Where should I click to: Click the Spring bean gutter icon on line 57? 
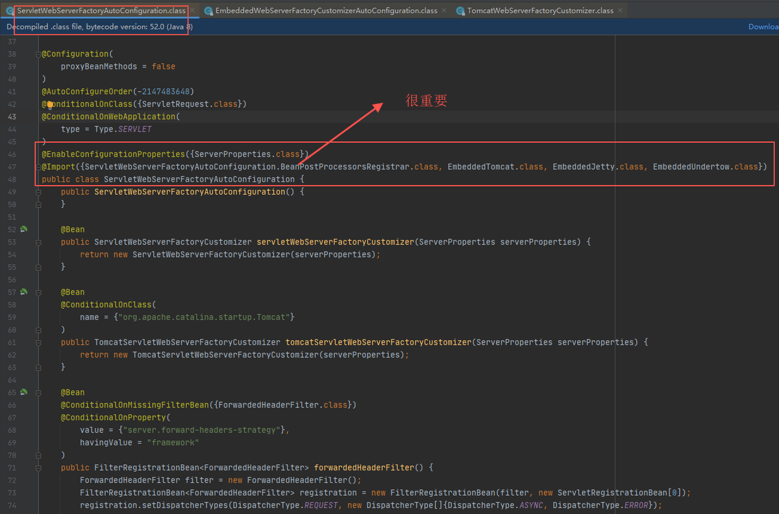point(24,292)
